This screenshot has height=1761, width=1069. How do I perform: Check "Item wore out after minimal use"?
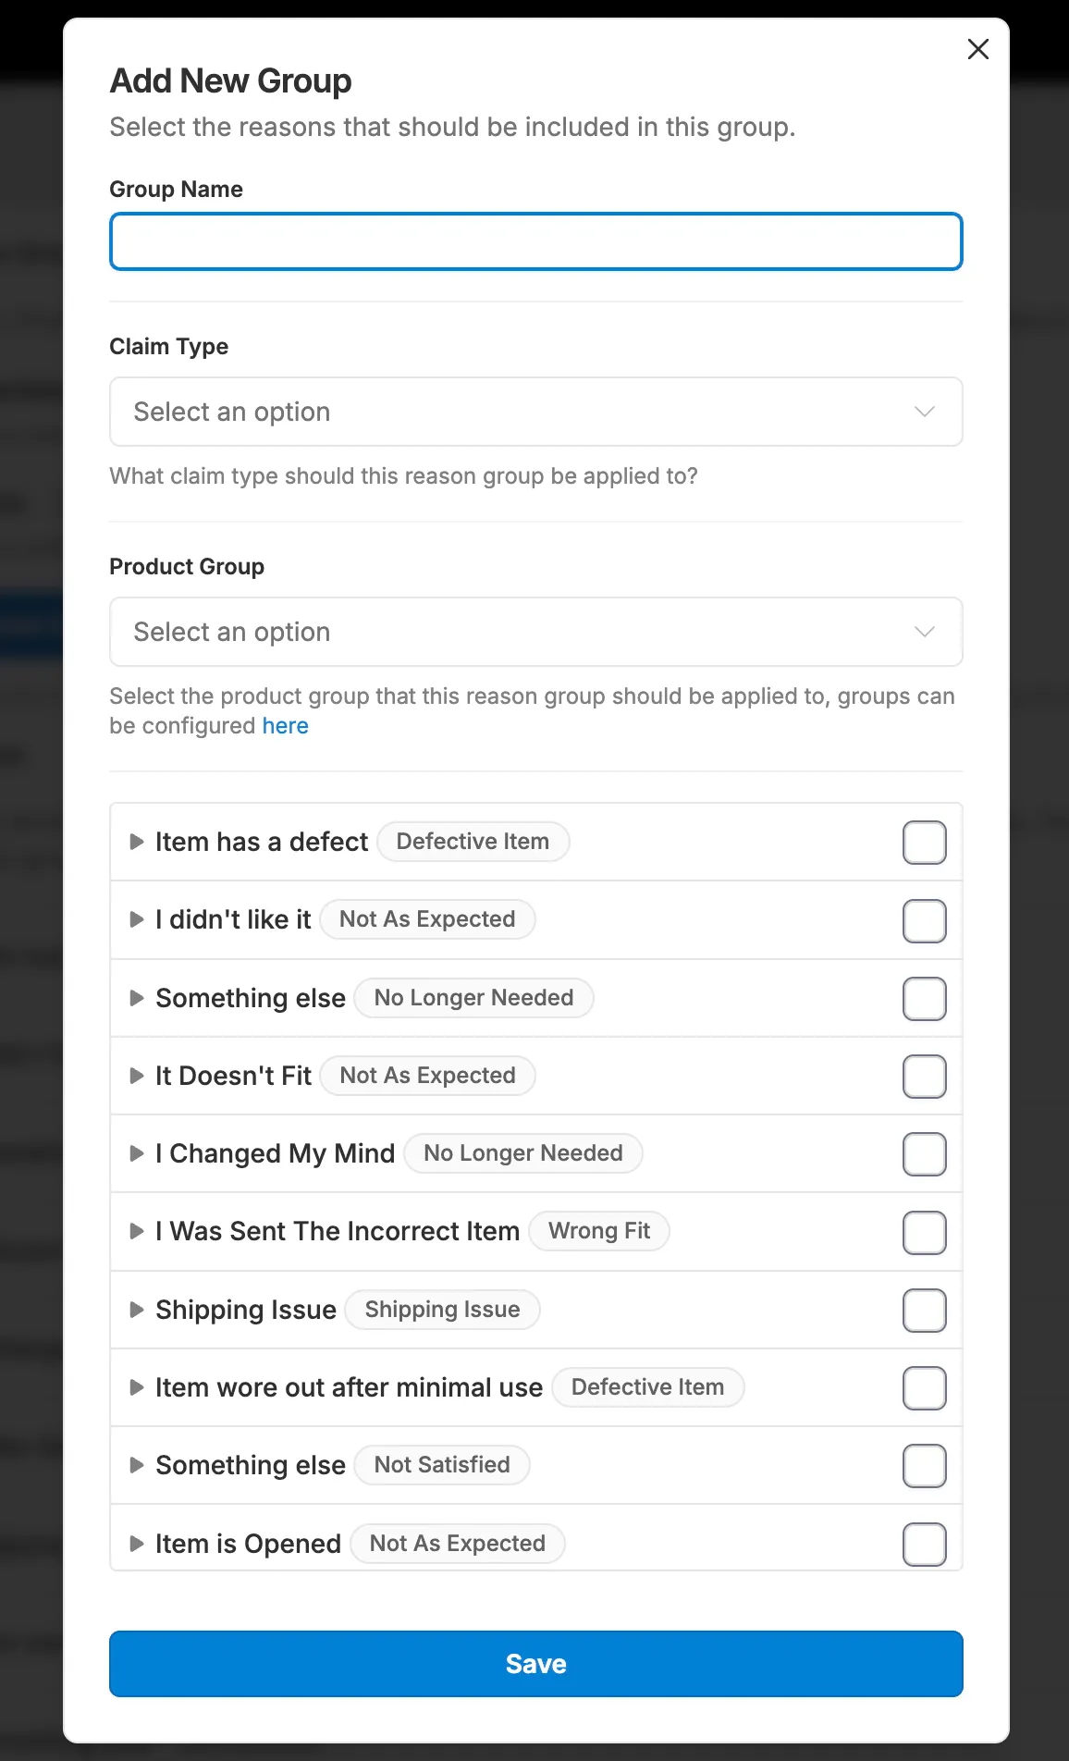point(924,1387)
